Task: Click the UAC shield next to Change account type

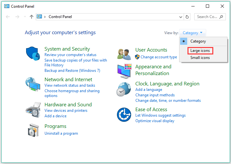Action: tap(137, 57)
